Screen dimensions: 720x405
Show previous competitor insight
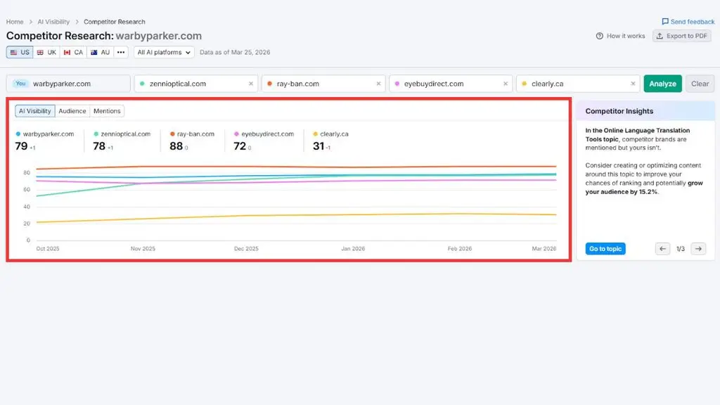pyautogui.click(x=662, y=248)
